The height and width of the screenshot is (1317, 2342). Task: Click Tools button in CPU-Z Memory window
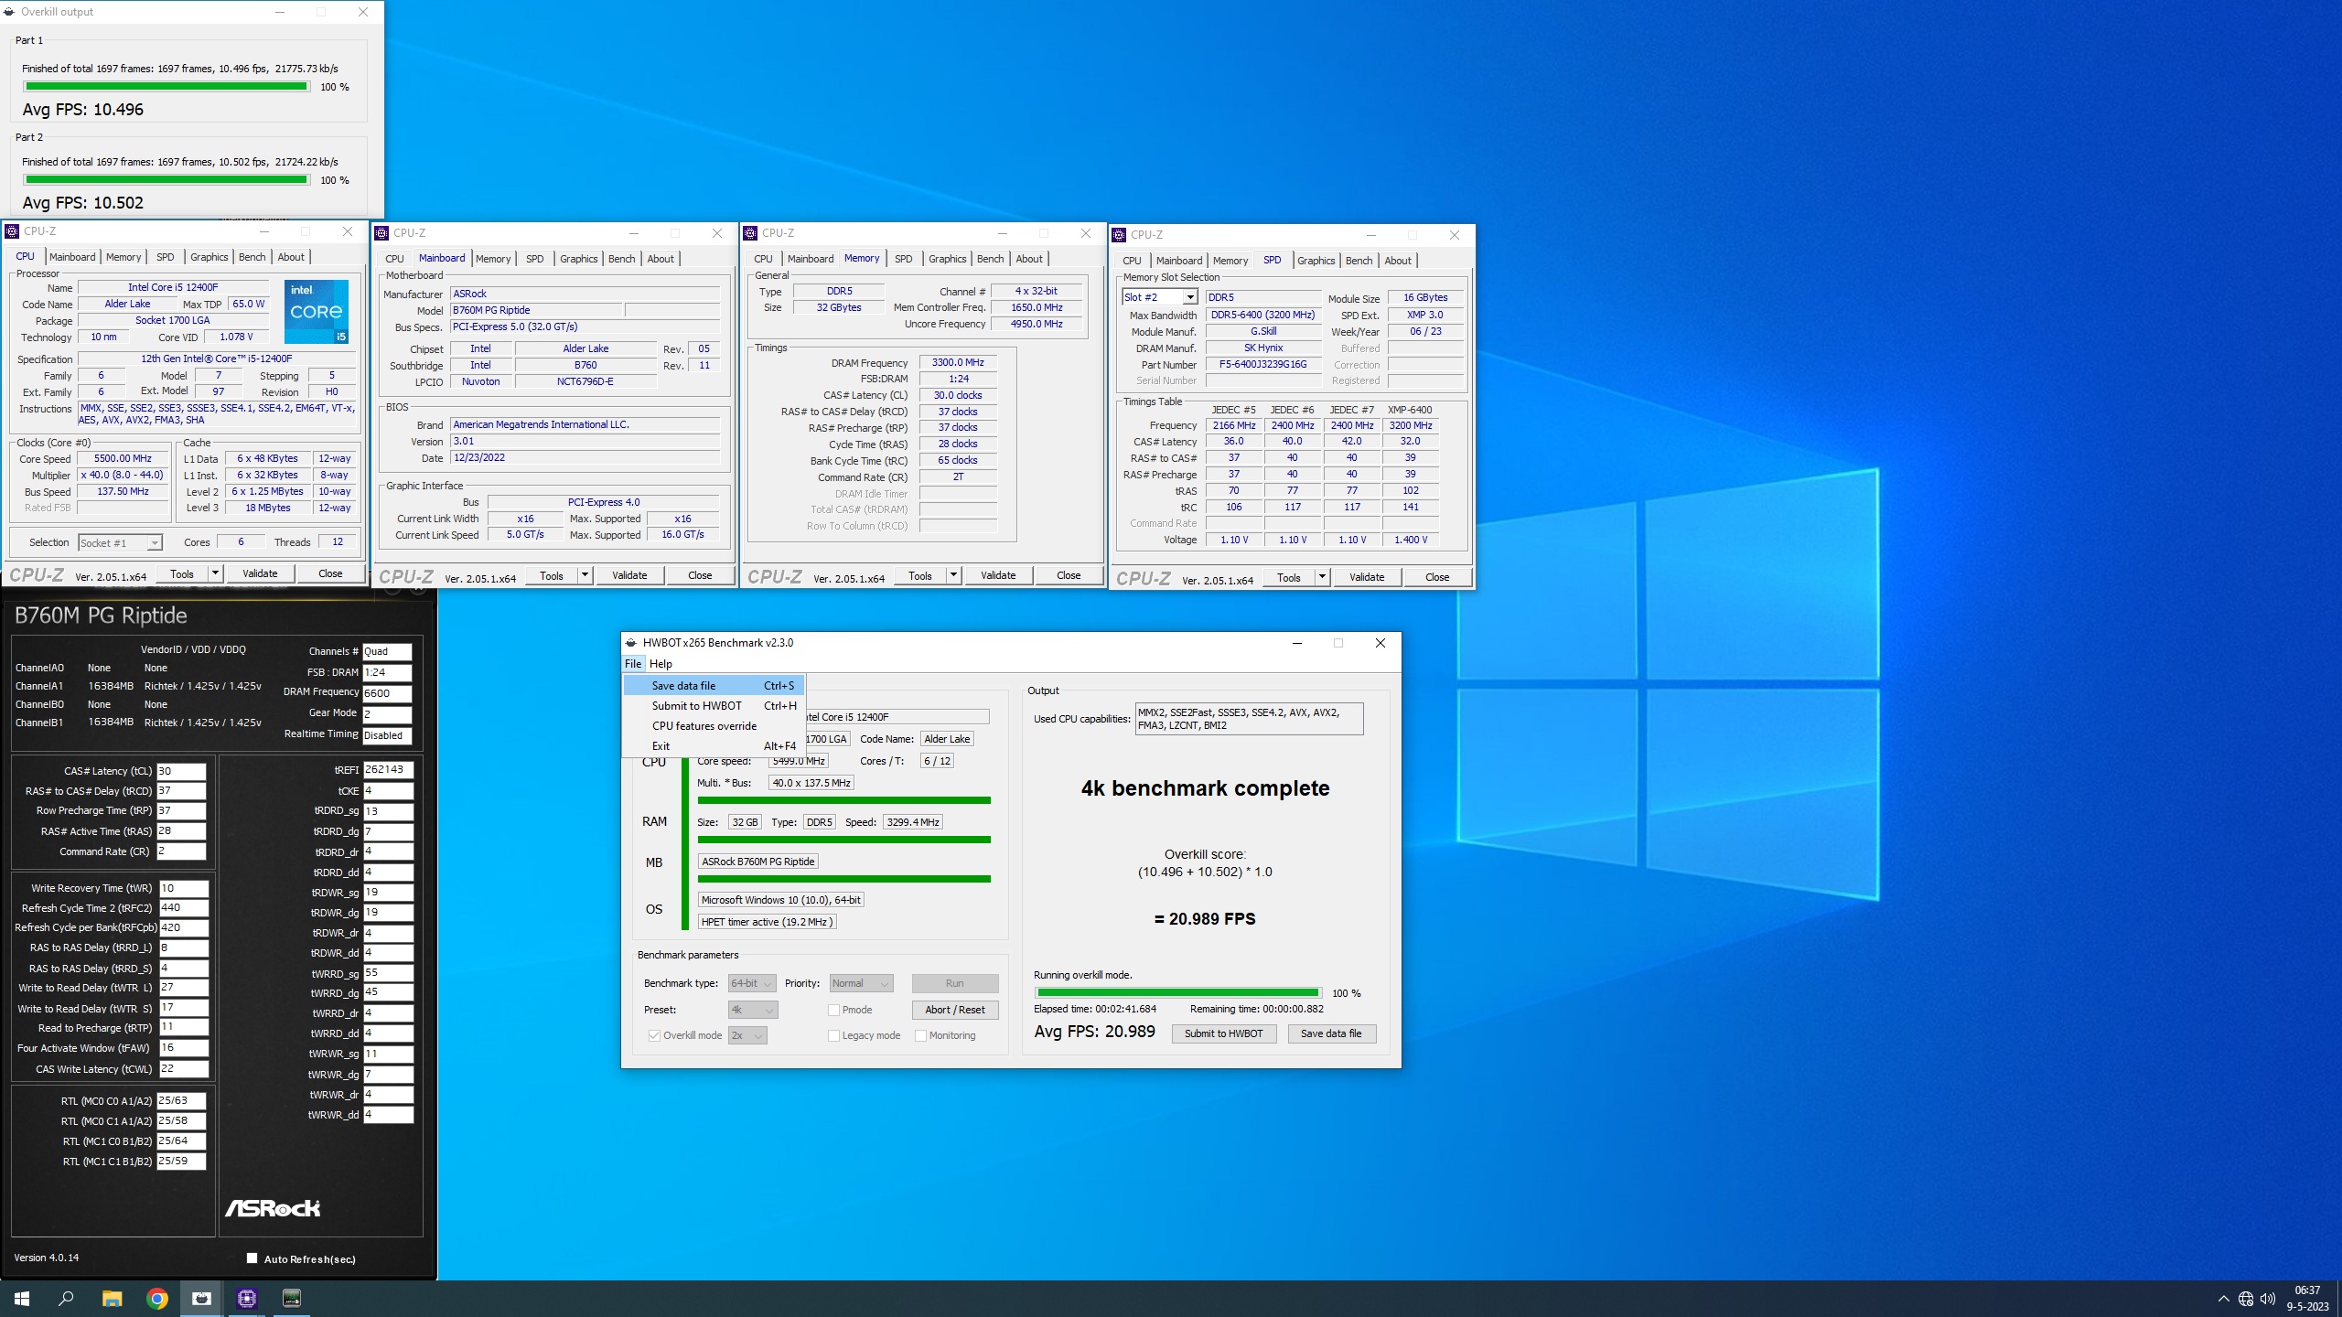[920, 575]
